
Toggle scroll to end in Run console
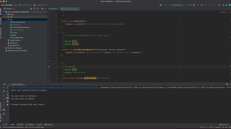[x=8, y=98]
